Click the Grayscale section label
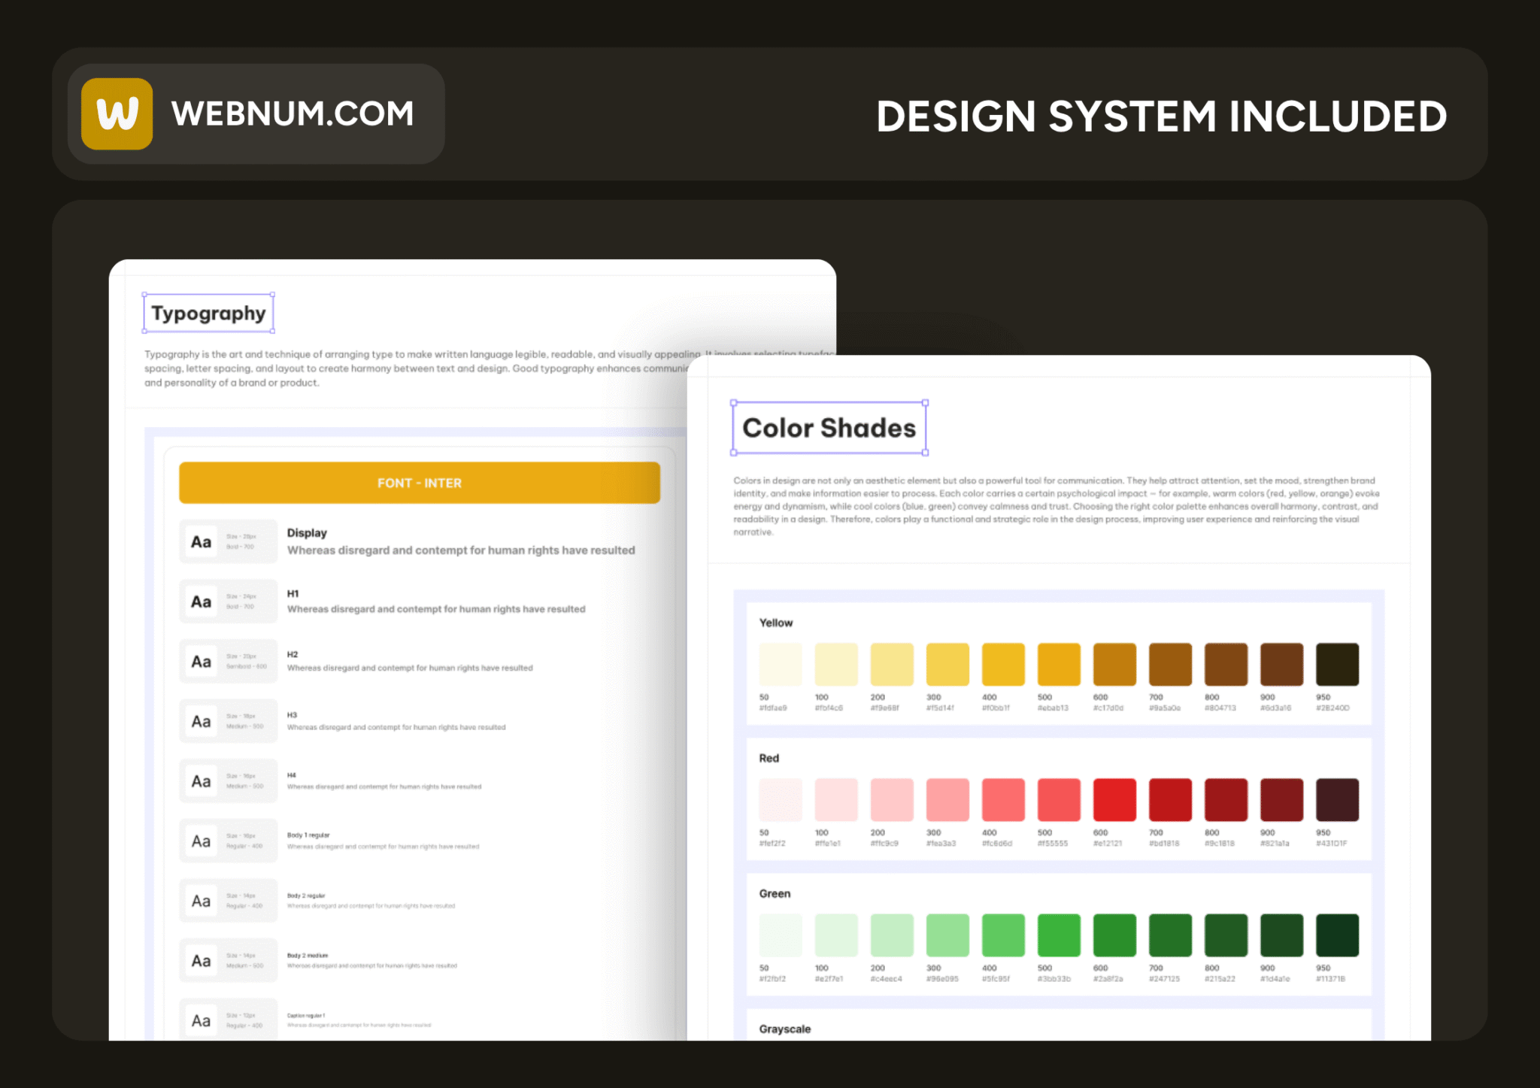Screen dimensions: 1540x1088 coord(784,1029)
